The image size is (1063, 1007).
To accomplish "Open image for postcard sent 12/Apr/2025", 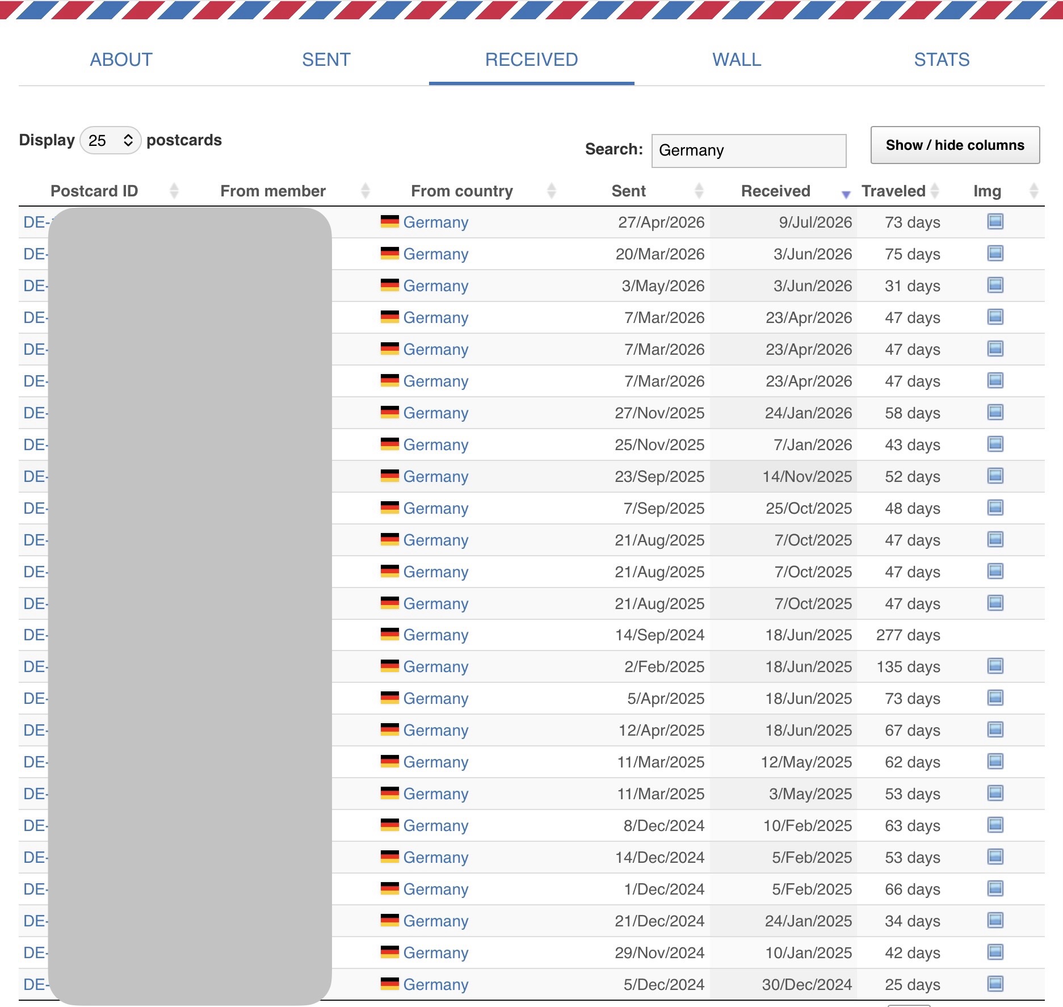I will 995,729.
